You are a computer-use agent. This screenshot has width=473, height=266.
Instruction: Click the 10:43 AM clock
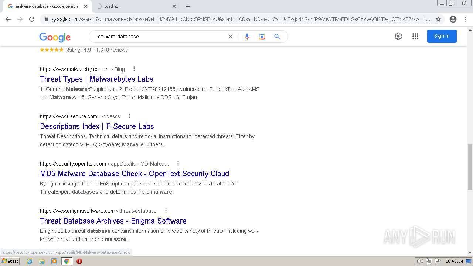(454, 261)
